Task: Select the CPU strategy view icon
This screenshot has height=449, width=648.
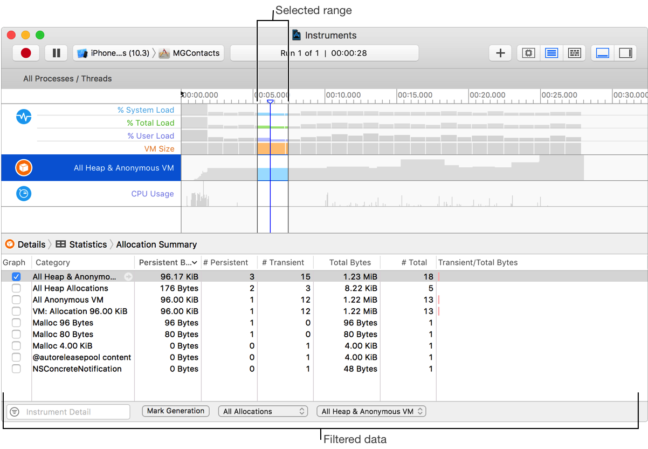Action: coord(528,53)
